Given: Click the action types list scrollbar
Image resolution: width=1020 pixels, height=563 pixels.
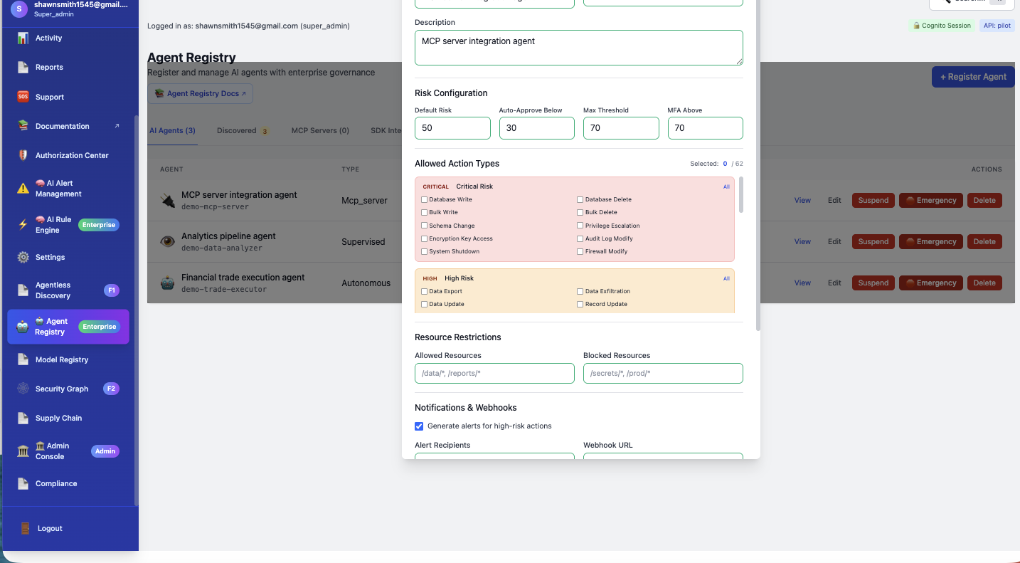Looking at the screenshot, I should 742,195.
